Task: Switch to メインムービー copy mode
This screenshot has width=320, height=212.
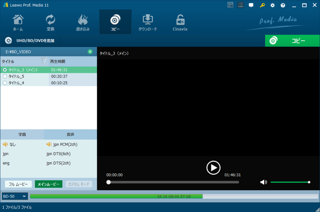Action: pos(48,184)
